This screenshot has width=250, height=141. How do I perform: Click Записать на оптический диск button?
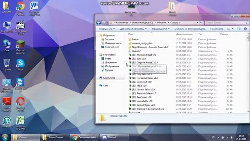190,29
